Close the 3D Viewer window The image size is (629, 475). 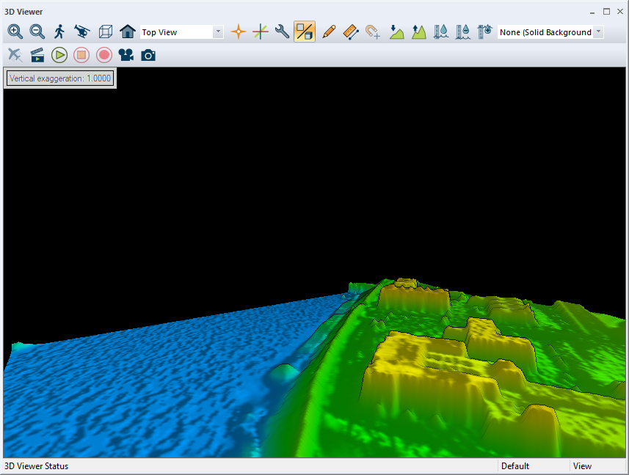click(620, 12)
